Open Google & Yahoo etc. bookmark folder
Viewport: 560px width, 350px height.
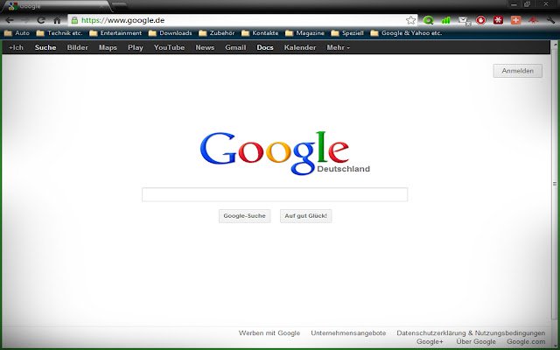(x=406, y=33)
